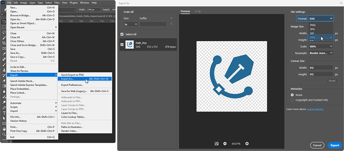Select the Pen tool in the toolbar
Screen dimensions: 344x151
click(x=4, y=107)
